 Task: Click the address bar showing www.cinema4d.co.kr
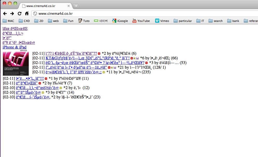[x=145, y=14]
